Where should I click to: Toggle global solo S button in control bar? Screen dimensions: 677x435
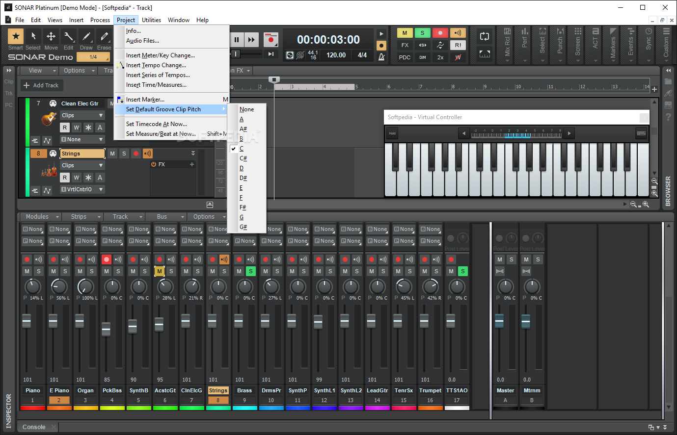click(423, 33)
